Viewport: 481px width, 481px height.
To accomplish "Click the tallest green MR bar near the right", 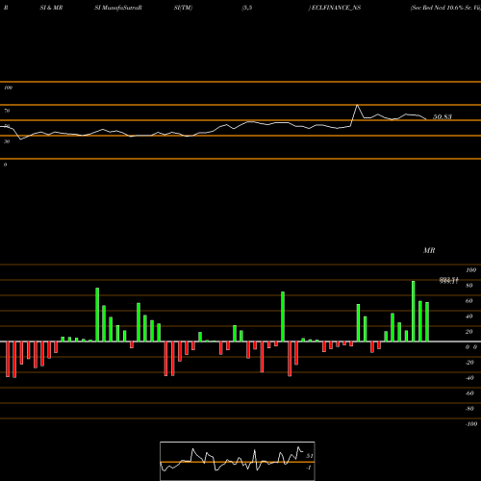I will pos(414,311).
